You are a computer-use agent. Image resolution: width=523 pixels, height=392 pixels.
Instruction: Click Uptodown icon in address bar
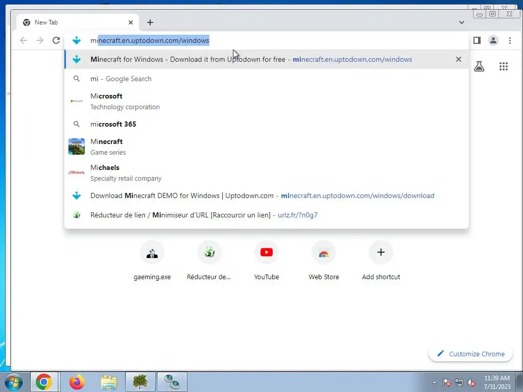[77, 40]
